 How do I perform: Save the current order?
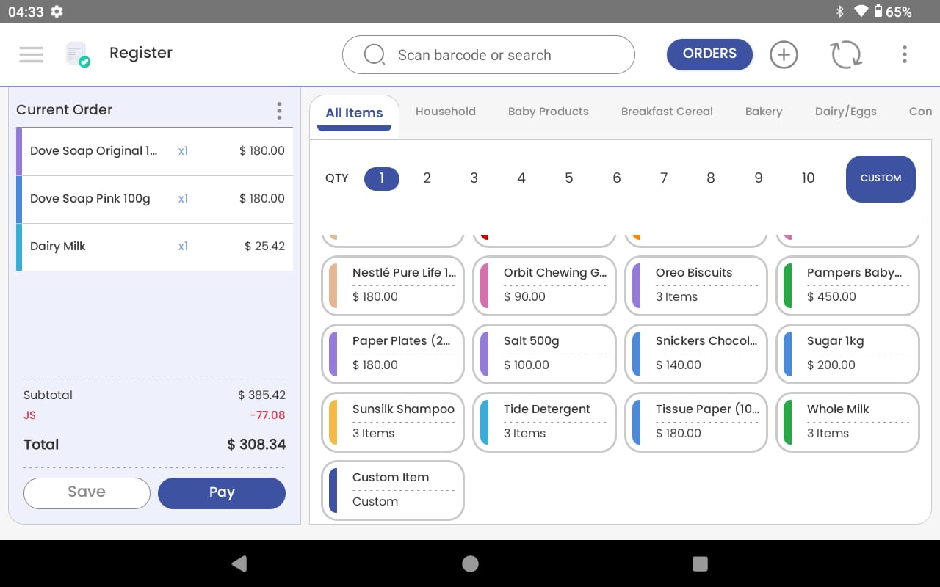coord(87,492)
